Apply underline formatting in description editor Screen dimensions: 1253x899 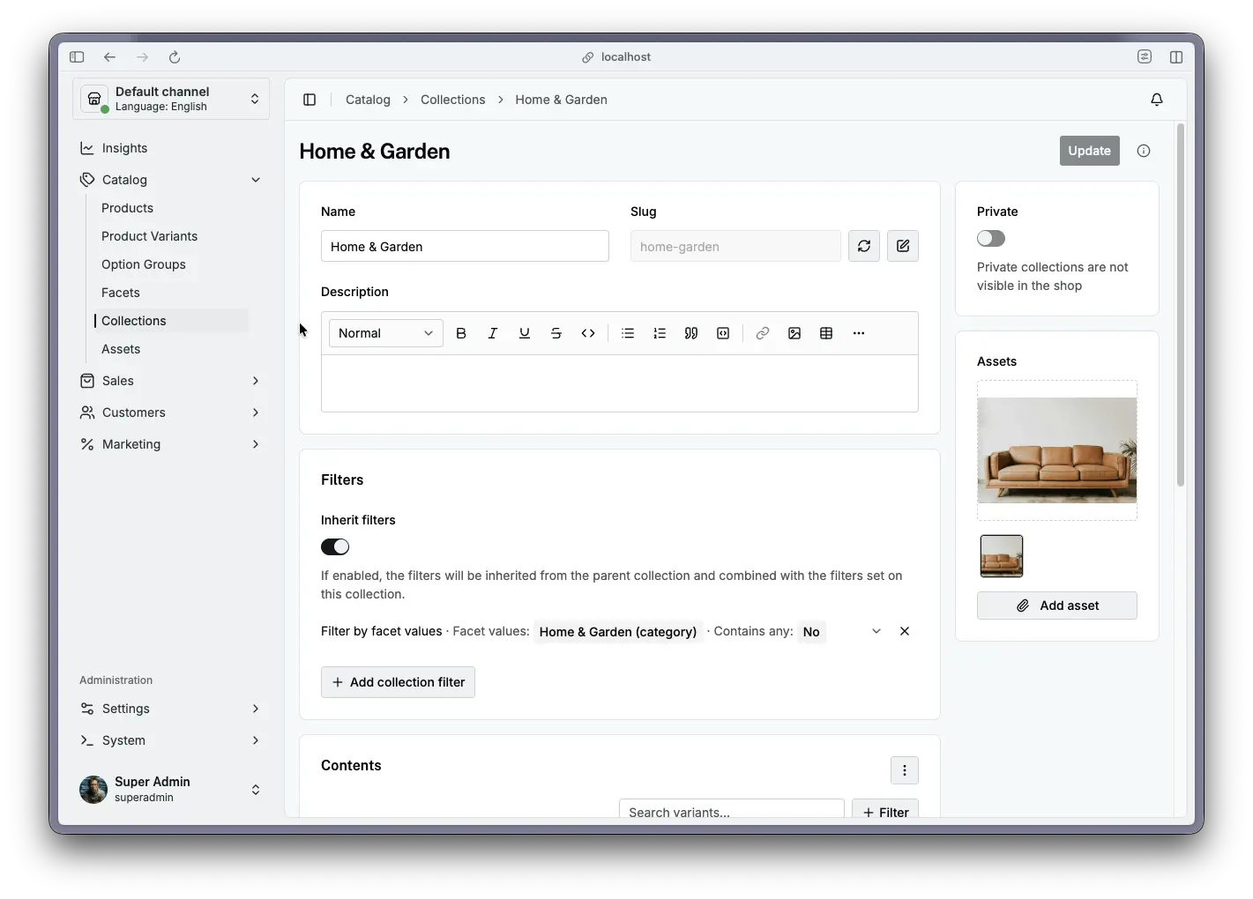(x=525, y=333)
